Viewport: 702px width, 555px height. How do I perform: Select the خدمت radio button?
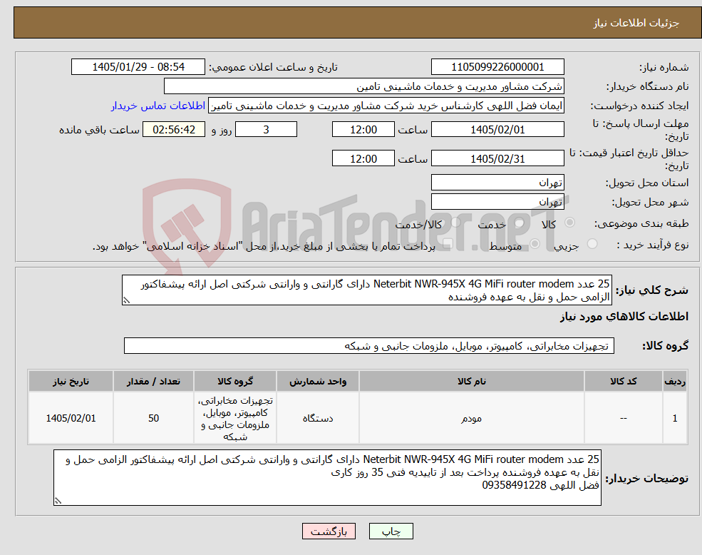pos(520,223)
